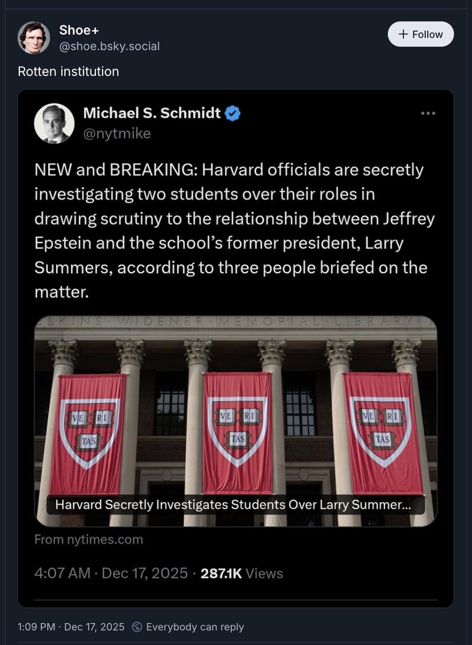Click the @nytmike handle
The height and width of the screenshot is (645, 472).
(117, 133)
